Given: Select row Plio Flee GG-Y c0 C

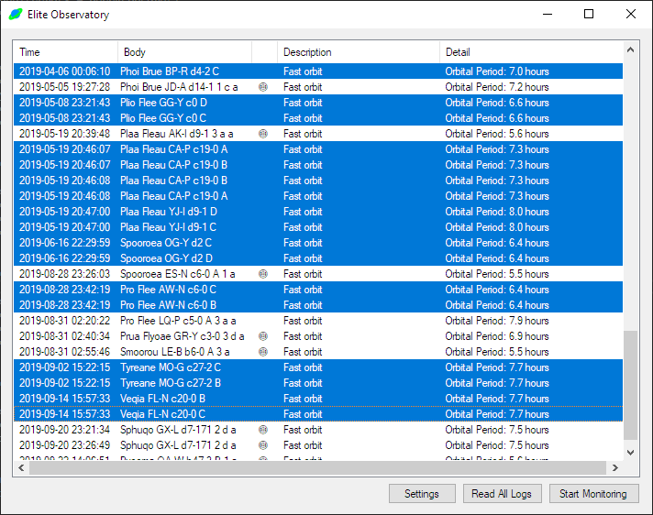Looking at the screenshot, I should (318, 118).
